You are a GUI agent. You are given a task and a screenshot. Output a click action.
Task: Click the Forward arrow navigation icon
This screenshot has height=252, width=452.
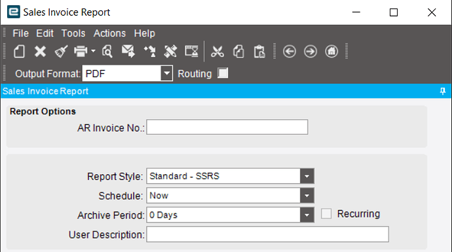311,52
